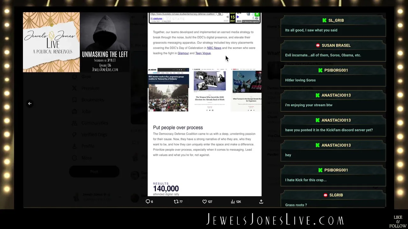Go back with the left arrow icon

pos(30,103)
